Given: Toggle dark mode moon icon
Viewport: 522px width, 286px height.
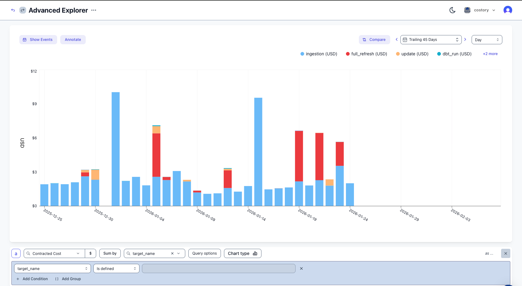Looking at the screenshot, I should click(452, 10).
